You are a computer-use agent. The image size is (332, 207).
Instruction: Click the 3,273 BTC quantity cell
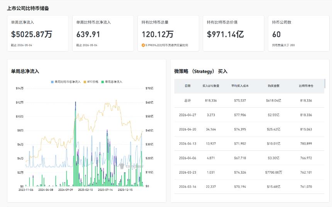211,115
